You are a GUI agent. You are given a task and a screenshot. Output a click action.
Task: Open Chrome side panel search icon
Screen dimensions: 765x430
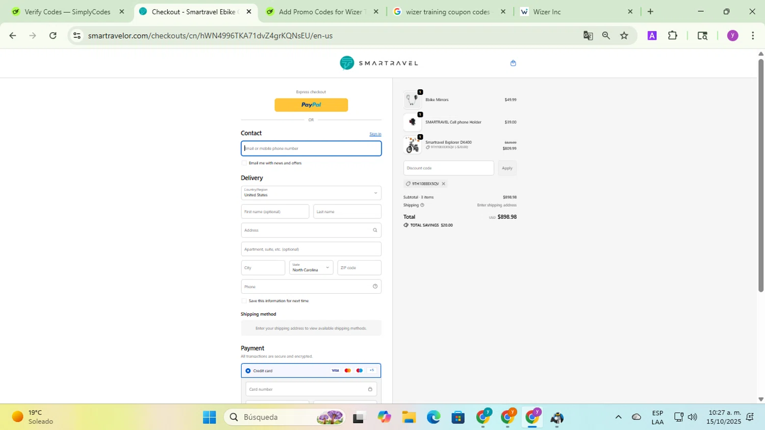pyautogui.click(x=702, y=35)
